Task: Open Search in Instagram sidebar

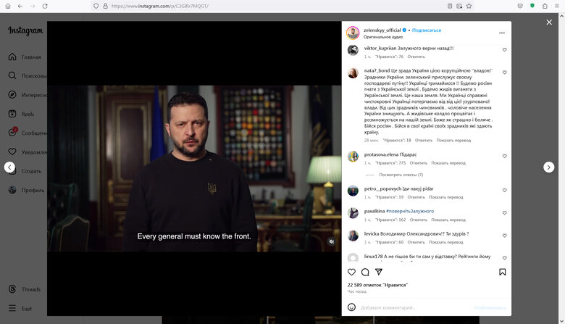Action: (27, 75)
